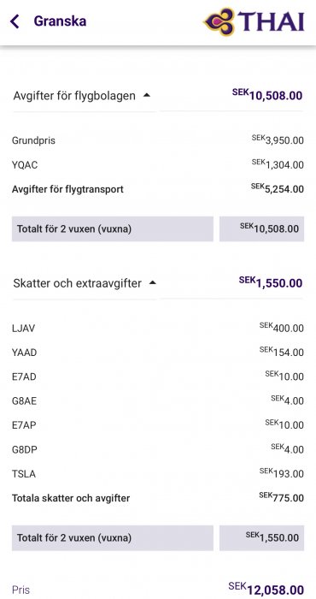This screenshot has height=599, width=316.
Task: Select the TSLA tax row
Action: (158, 474)
